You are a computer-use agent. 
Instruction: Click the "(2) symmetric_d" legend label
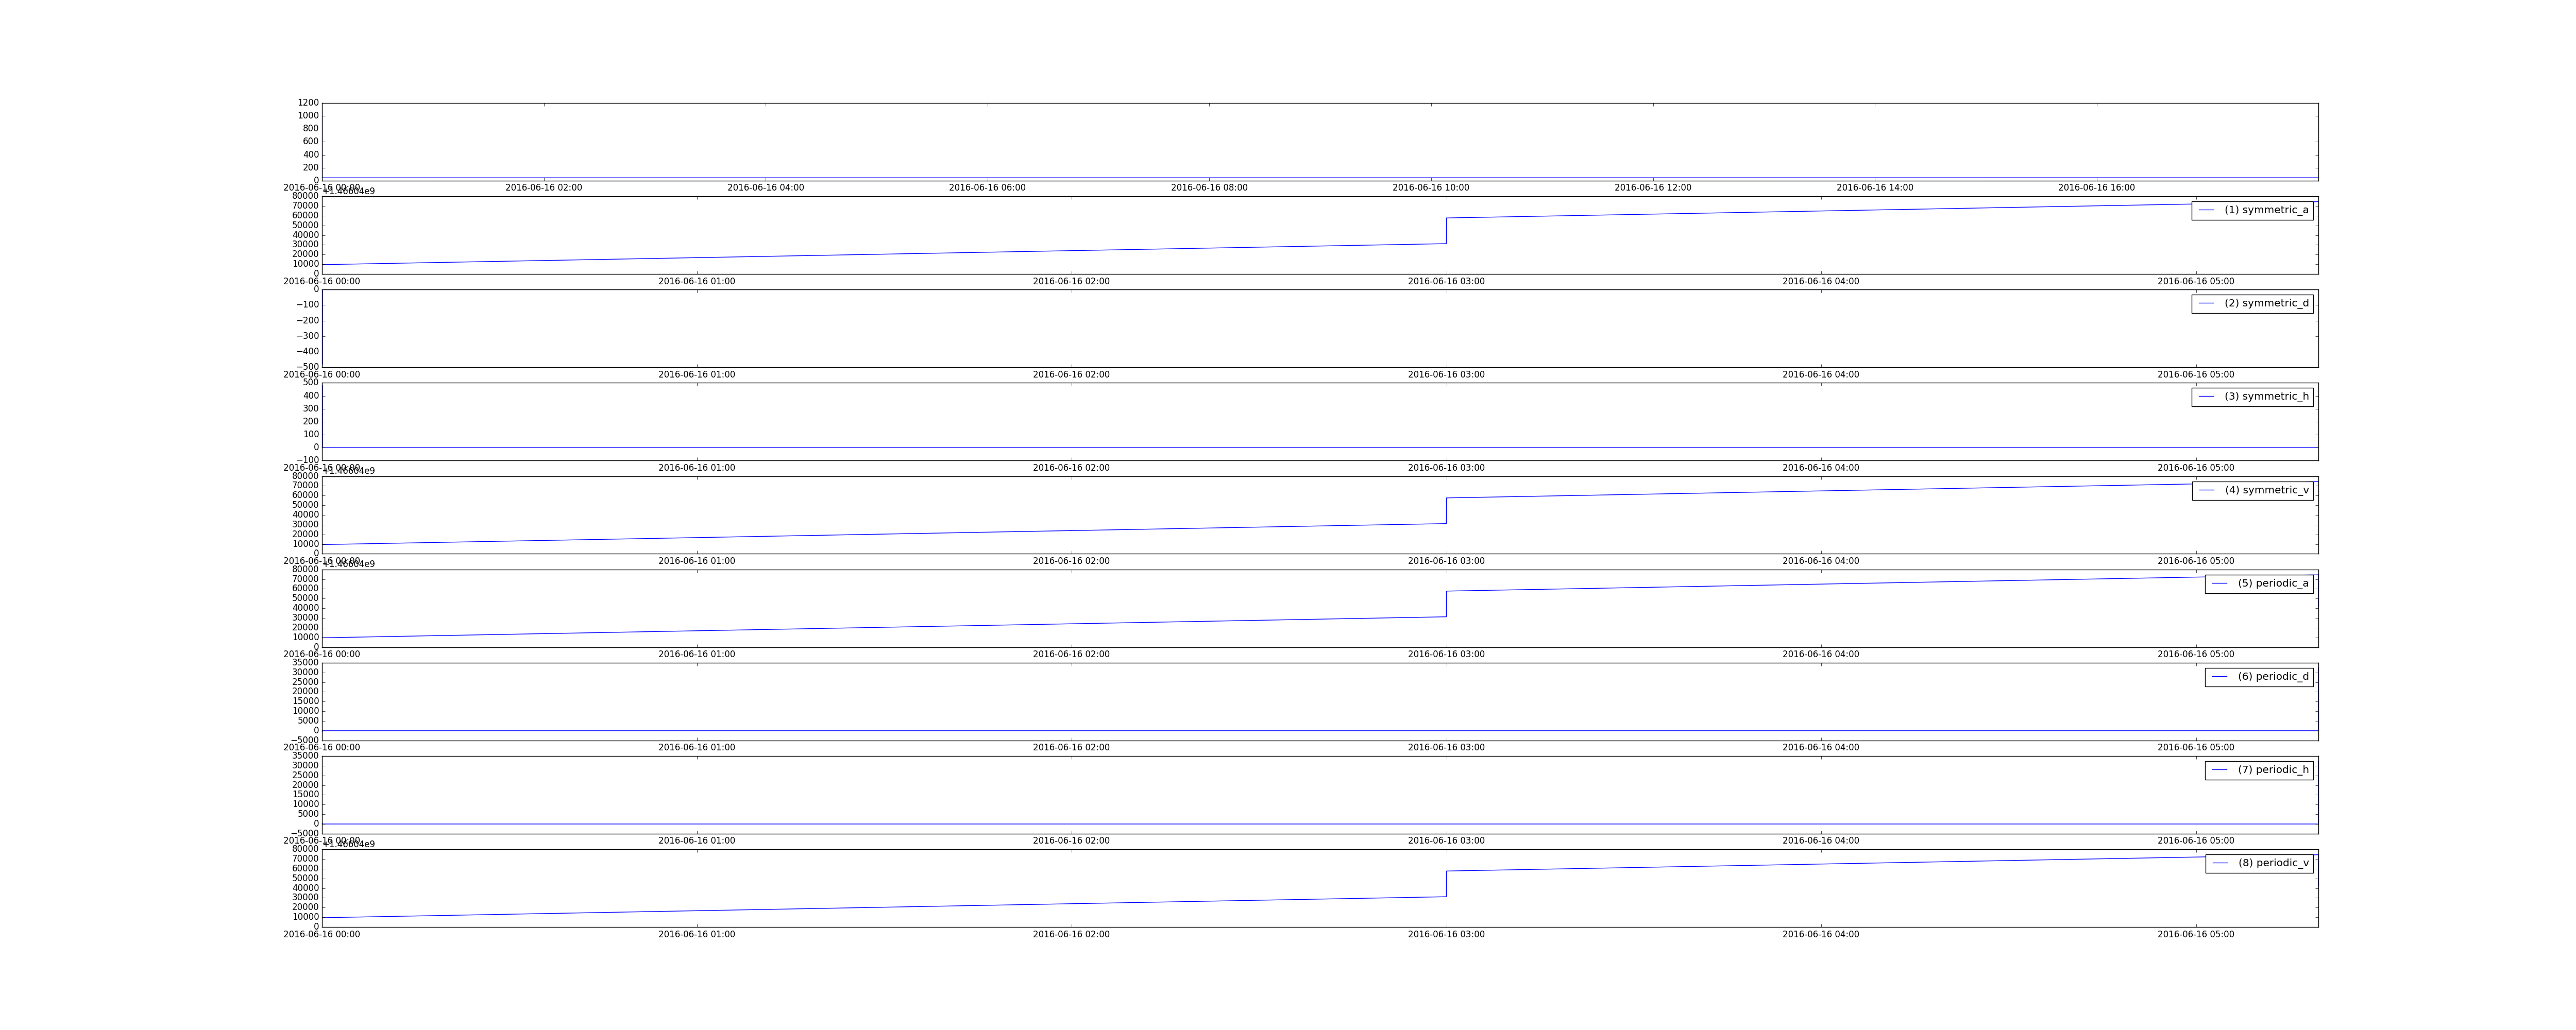click(x=2266, y=303)
